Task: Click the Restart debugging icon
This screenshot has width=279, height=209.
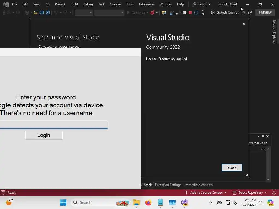Action: point(196,13)
